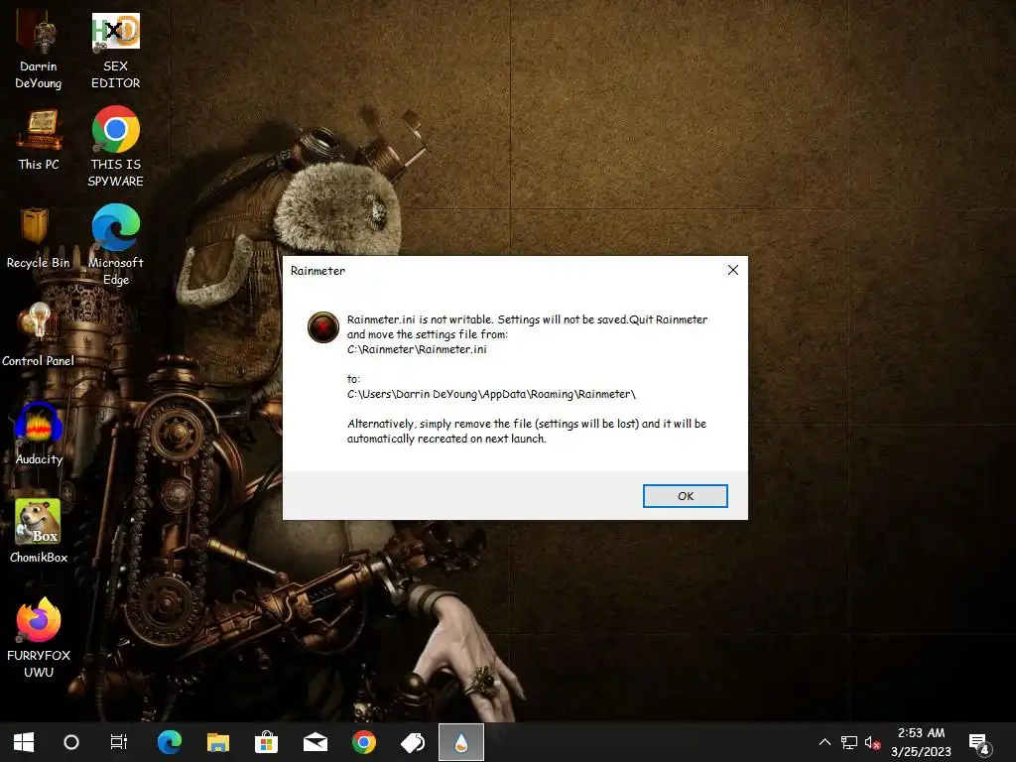Open Microsoft Store from the taskbar
Screen dimensions: 1016x762
(266, 742)
